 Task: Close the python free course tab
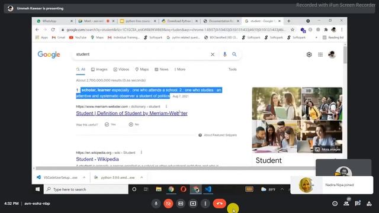point(155,21)
